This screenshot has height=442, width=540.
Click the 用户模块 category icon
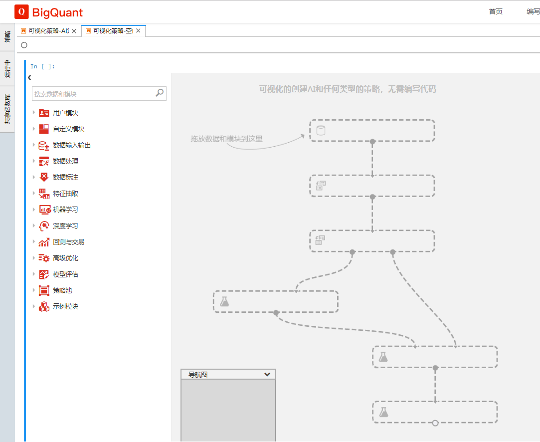[x=44, y=113]
